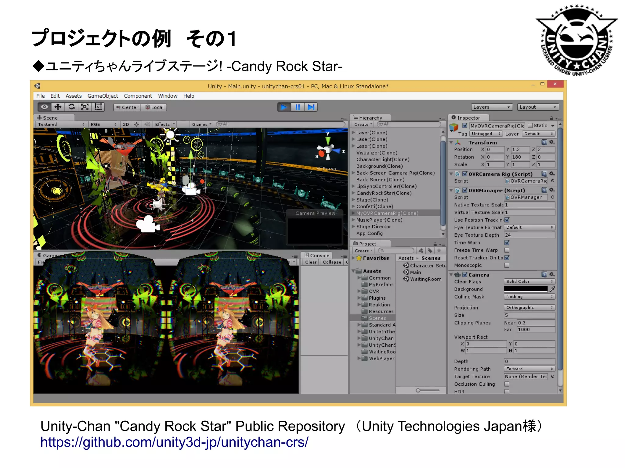This screenshot has height=468, width=625.
Task: Click the Background color swatch
Action: tap(526, 289)
